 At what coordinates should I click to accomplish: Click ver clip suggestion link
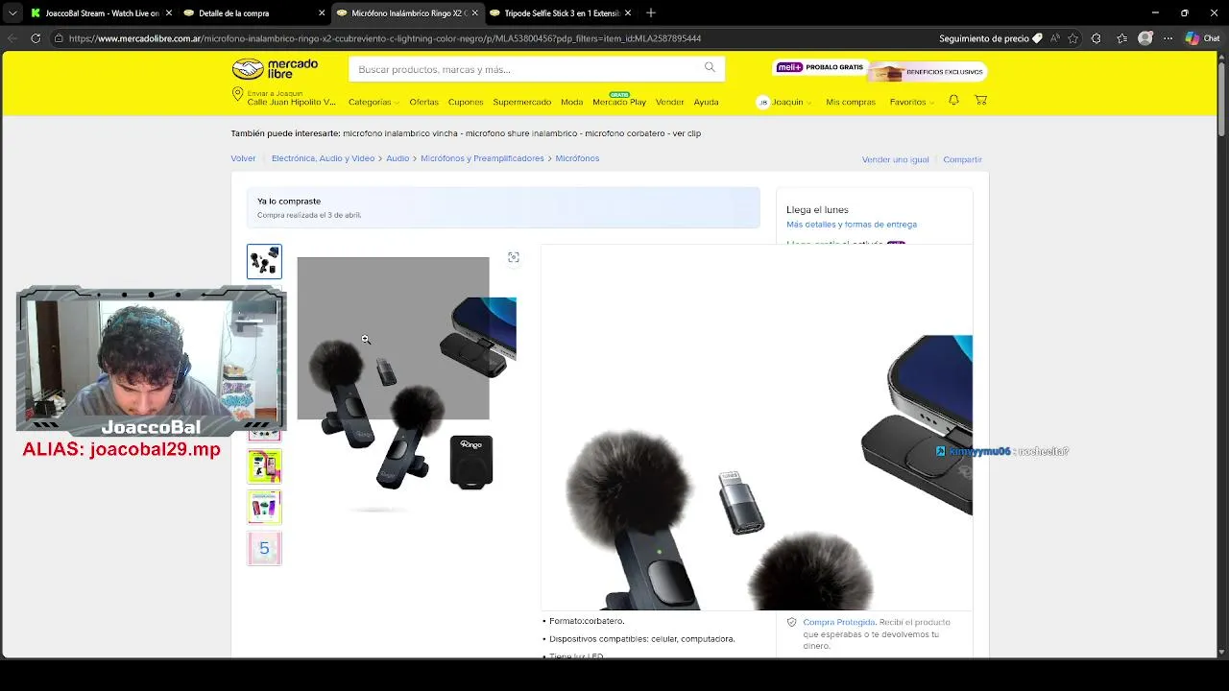[x=687, y=133]
